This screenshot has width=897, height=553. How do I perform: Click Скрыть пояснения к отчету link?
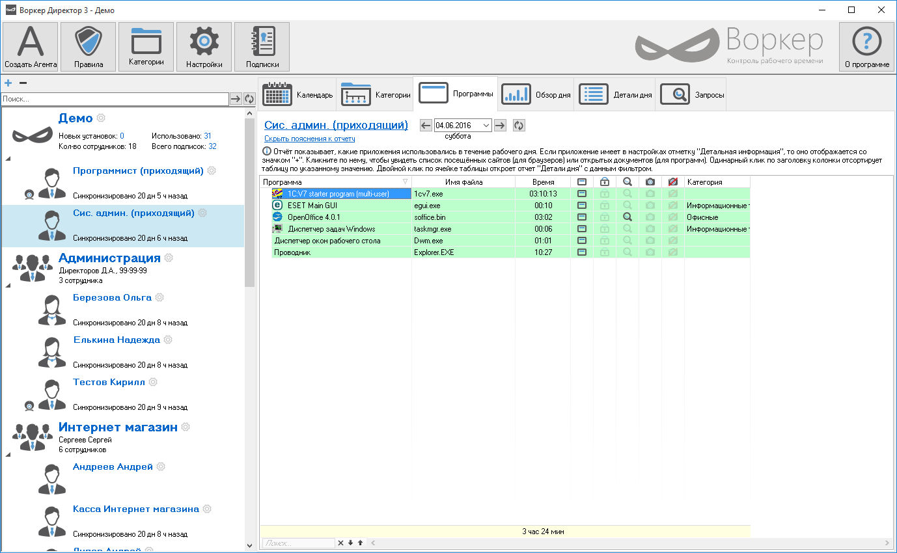(x=309, y=139)
